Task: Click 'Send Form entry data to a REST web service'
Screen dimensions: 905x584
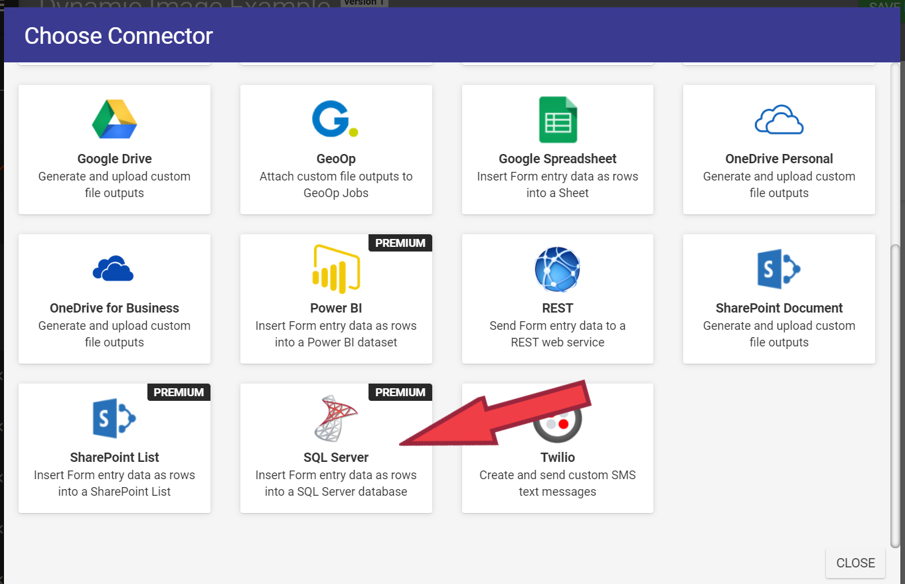Action: (558, 334)
